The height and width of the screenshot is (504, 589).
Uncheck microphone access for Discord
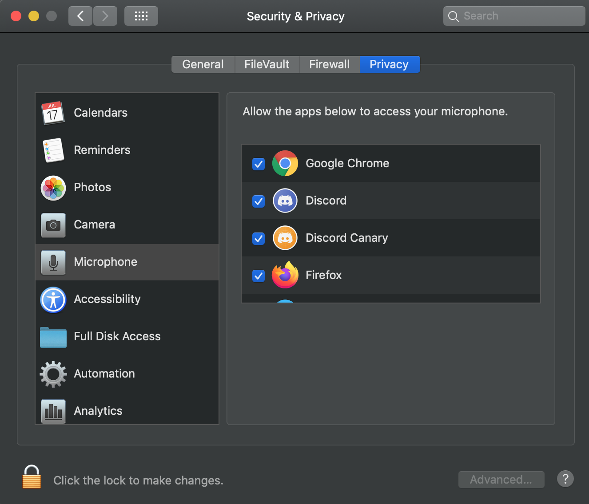pos(259,201)
